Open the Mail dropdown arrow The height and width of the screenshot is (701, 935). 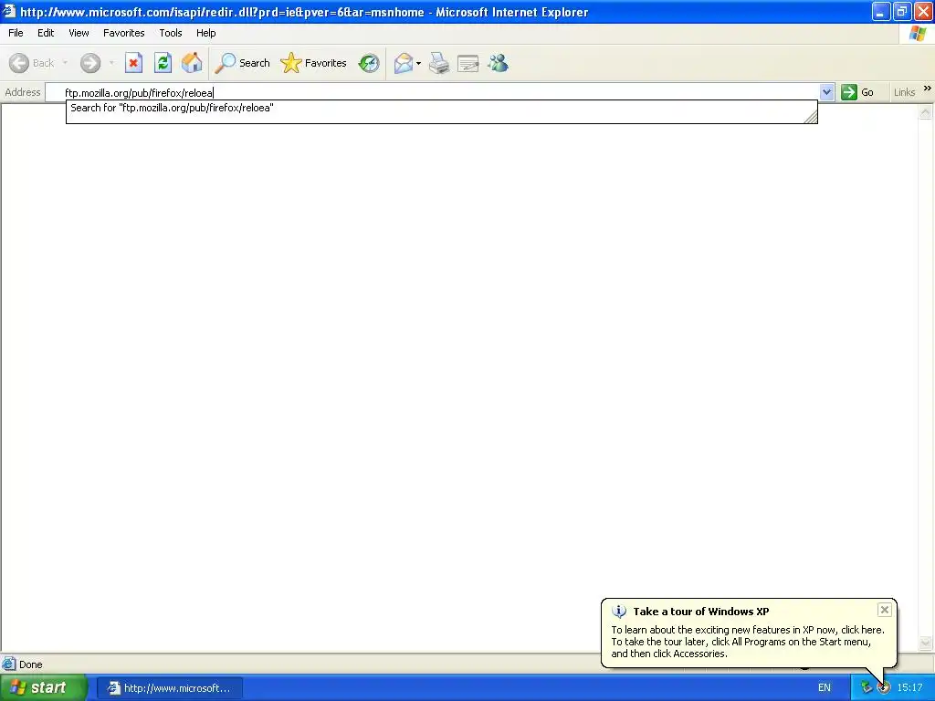tap(418, 63)
